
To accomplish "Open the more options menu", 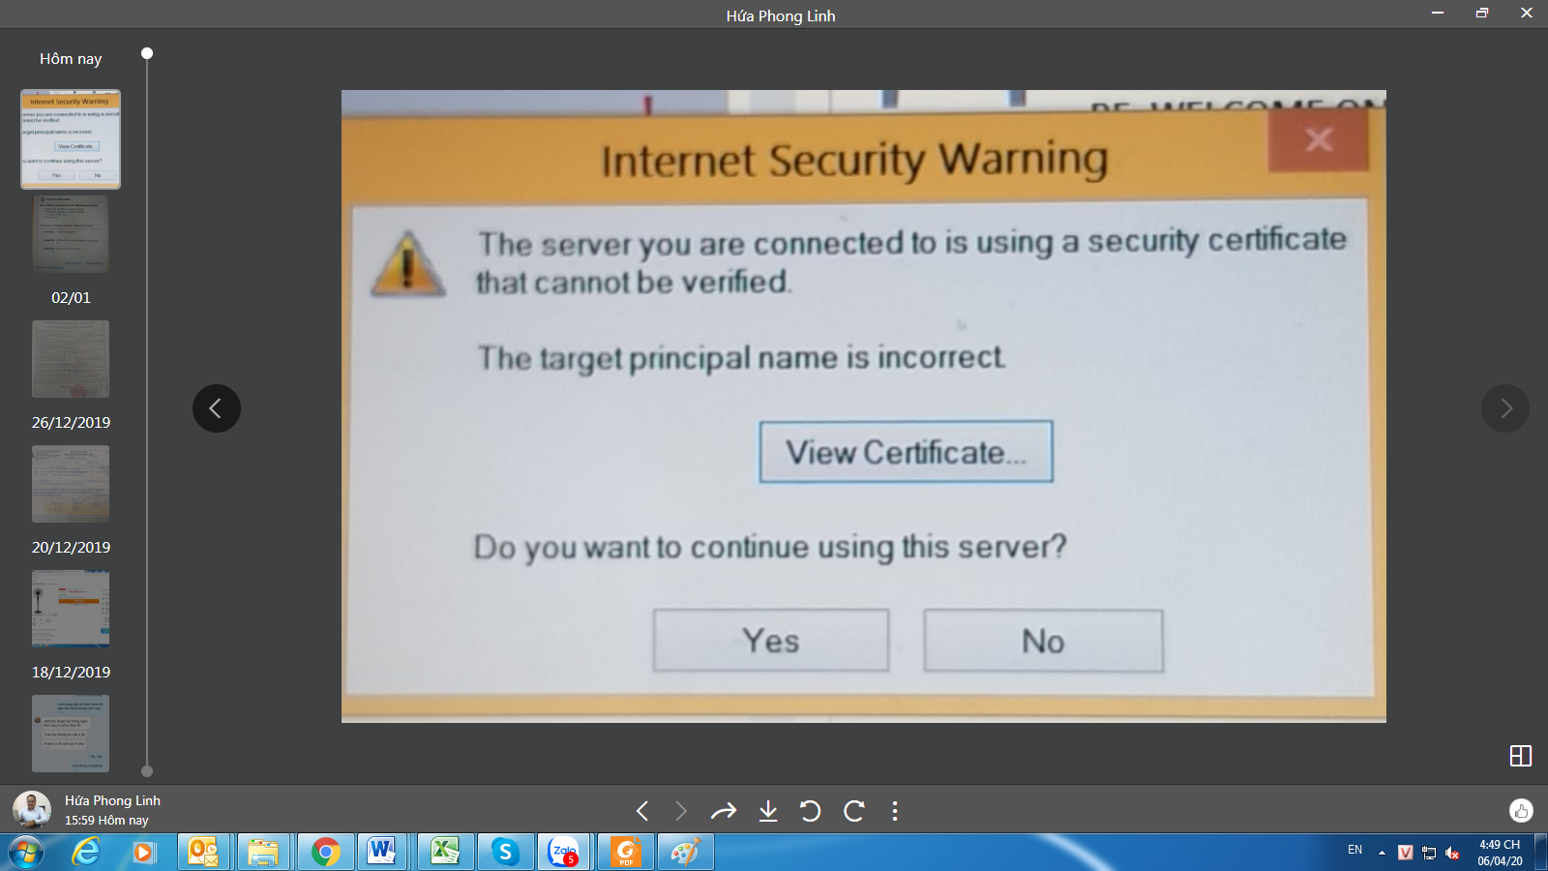I will pyautogui.click(x=895, y=811).
